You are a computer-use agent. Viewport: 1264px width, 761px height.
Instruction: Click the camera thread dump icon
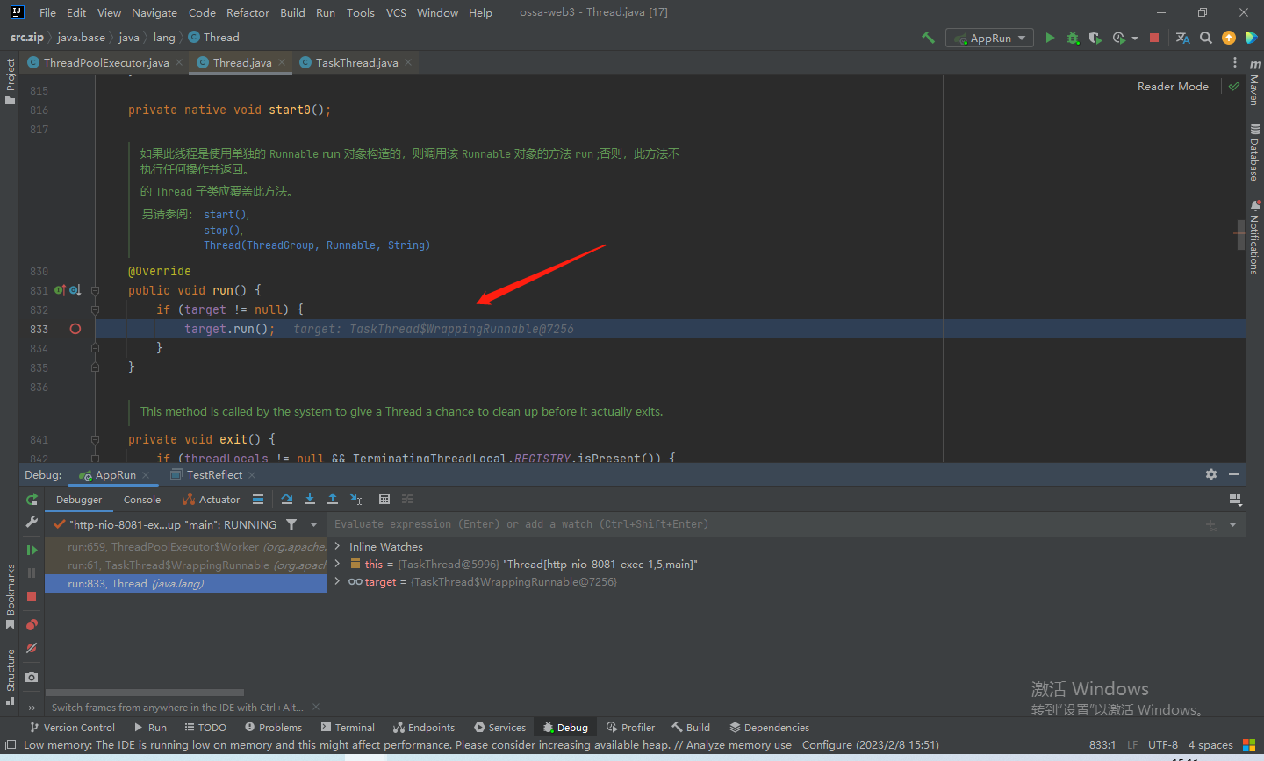32,677
